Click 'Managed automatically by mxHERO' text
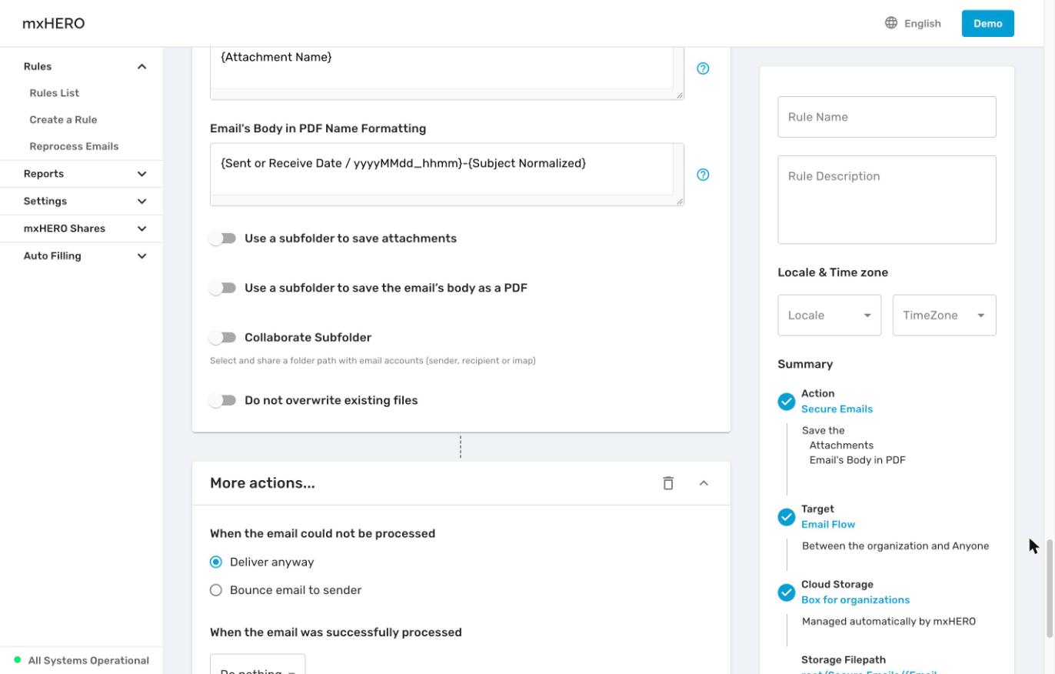Screen dimensions: 1055x674 coord(889,622)
